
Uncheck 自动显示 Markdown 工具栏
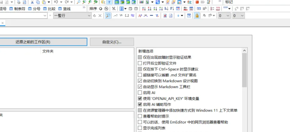click(140, 87)
